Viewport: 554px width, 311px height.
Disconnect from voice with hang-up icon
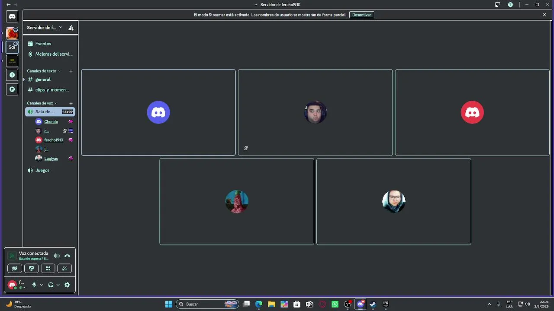(x=67, y=256)
